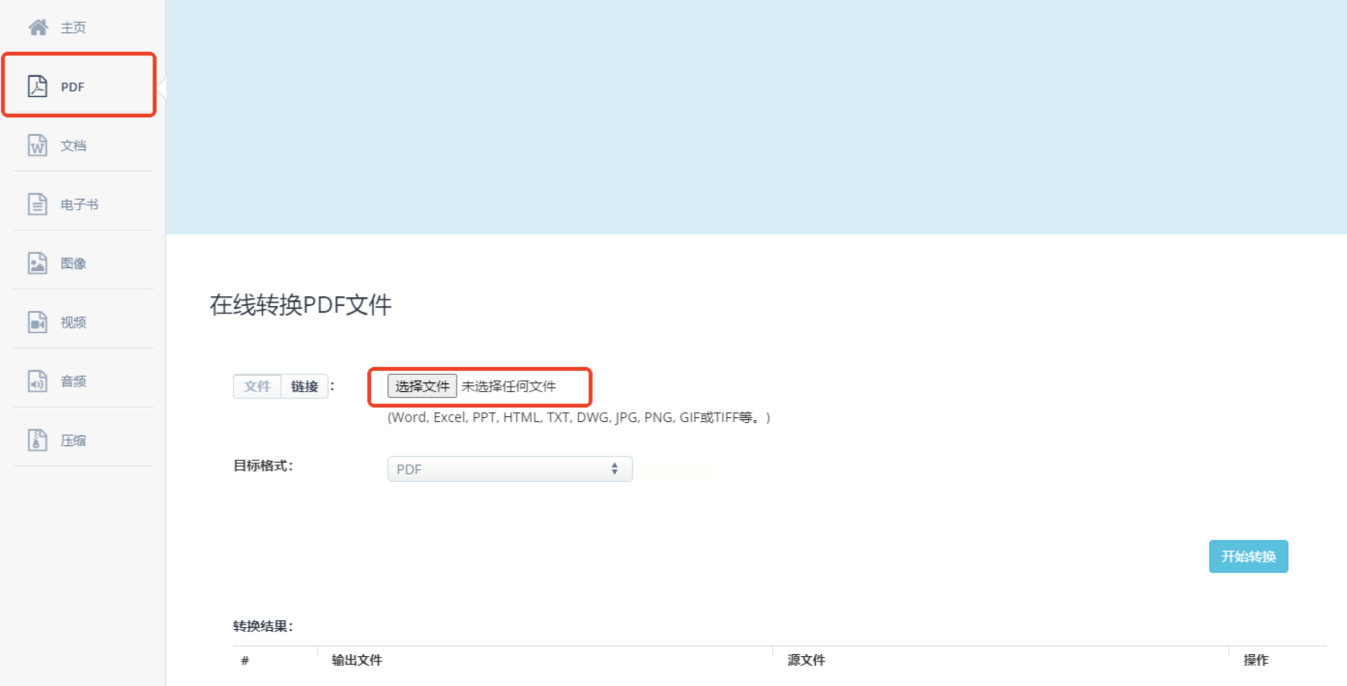Click the 未选择任何文件 file field text
The height and width of the screenshot is (686, 1347).
point(508,386)
